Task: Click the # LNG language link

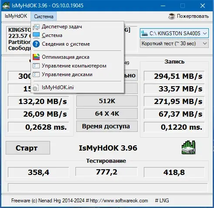Action: tap(162, 201)
